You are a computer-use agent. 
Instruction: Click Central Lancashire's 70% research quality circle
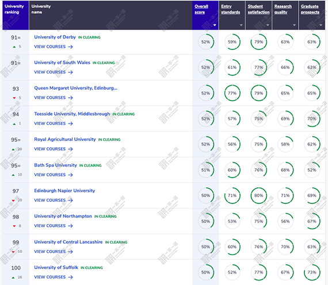285,247
